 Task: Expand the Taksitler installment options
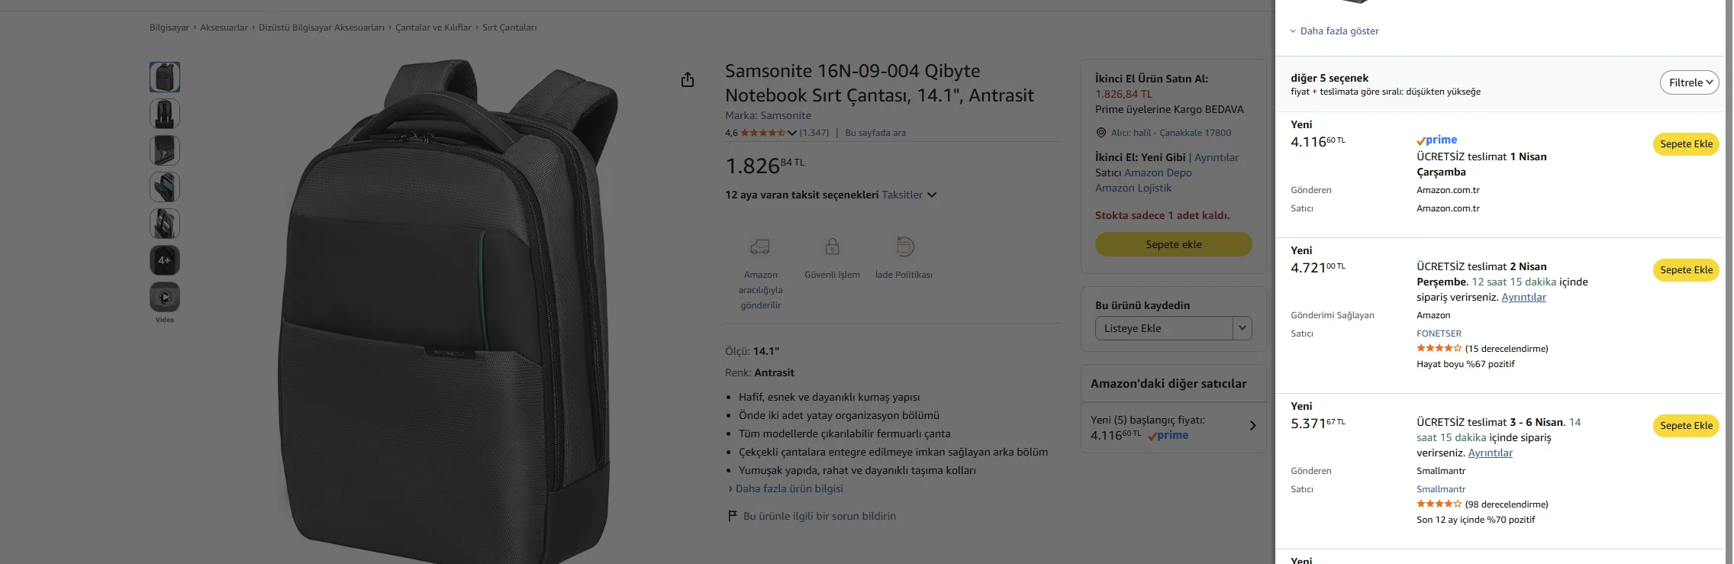(909, 195)
